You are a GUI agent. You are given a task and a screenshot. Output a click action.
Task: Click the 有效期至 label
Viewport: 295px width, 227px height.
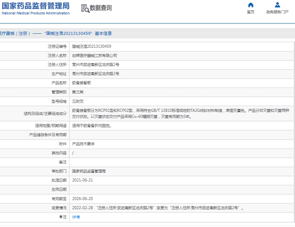[59, 199]
